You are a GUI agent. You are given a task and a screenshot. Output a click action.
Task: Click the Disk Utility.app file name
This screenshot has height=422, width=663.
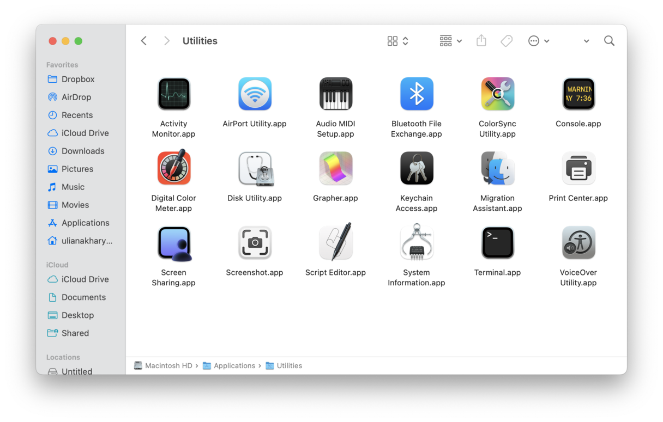[255, 198]
